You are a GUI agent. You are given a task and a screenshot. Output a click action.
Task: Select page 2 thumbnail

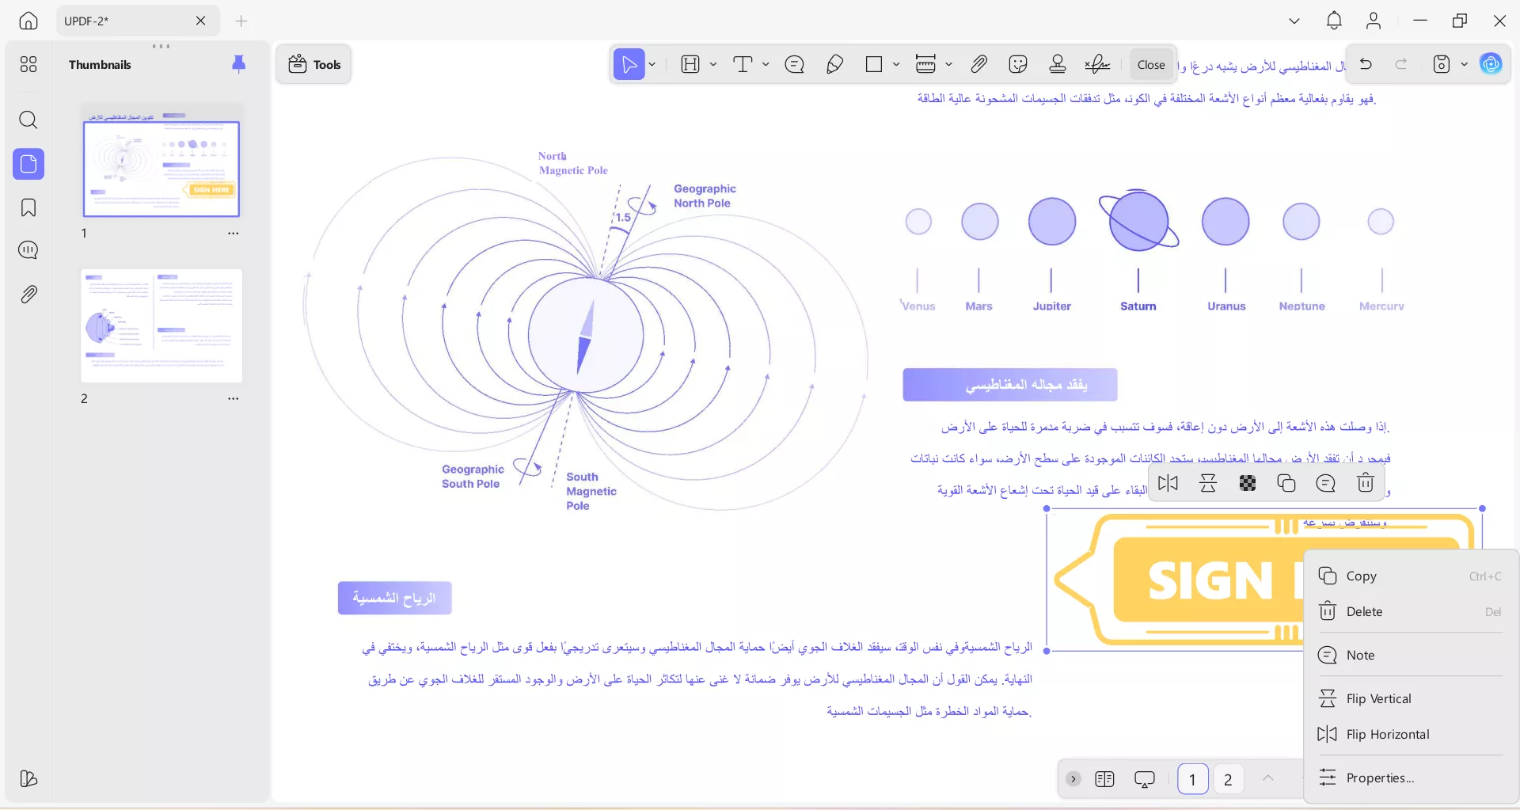point(161,326)
